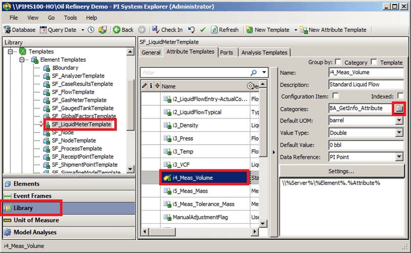Toggle Configuration Item checkbox
The height and width of the screenshot is (253, 411).
[336, 96]
